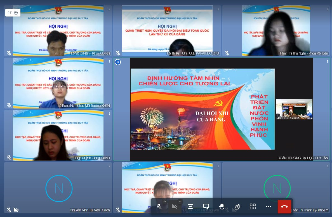Open tile menu for ĐOÀN TRƯỜNG ĐẠI HỌC DUY TÂN
The height and width of the screenshot is (217, 332).
click(x=327, y=62)
